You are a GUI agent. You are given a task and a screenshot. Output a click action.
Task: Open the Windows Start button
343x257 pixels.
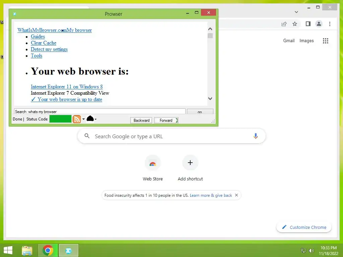tap(8, 250)
